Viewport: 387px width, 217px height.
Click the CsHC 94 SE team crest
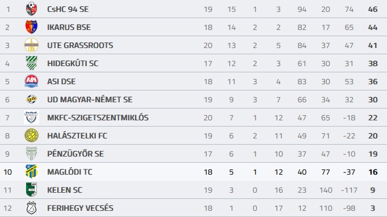31,9
